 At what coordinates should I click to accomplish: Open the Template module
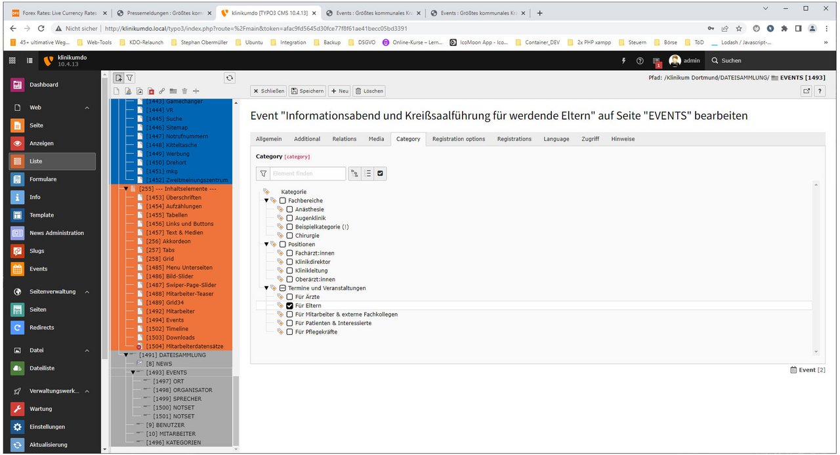(52, 215)
